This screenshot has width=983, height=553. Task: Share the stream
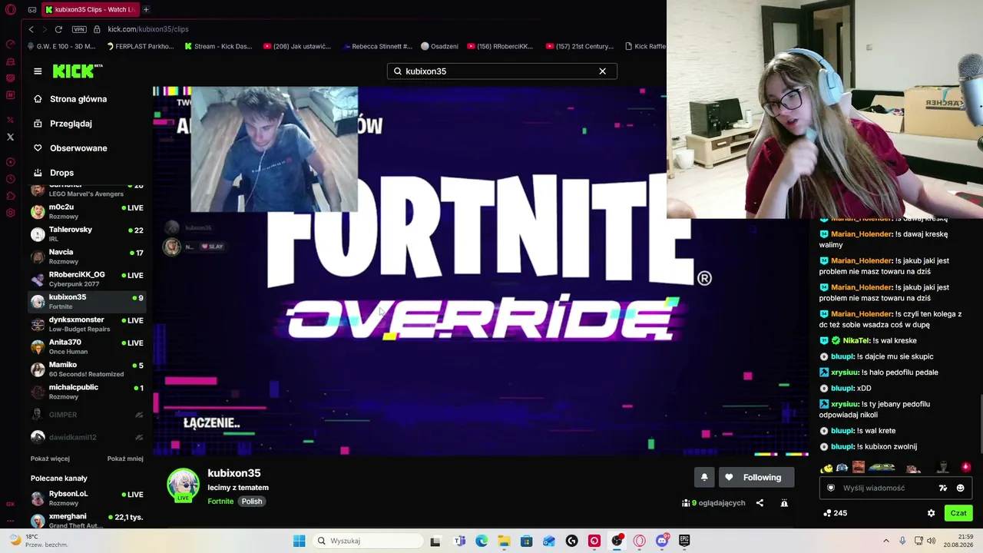click(x=760, y=503)
